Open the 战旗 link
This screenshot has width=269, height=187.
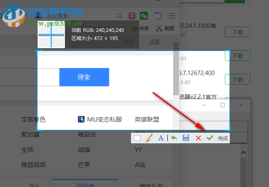click(84, 149)
